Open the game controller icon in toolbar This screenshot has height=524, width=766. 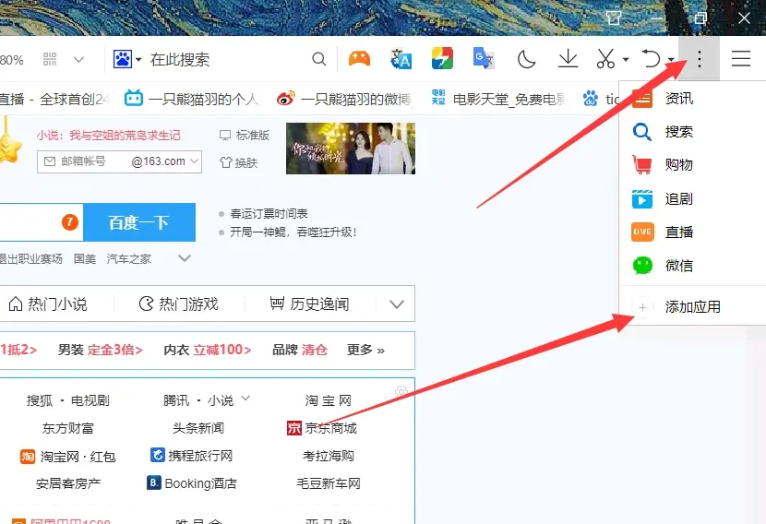(359, 59)
